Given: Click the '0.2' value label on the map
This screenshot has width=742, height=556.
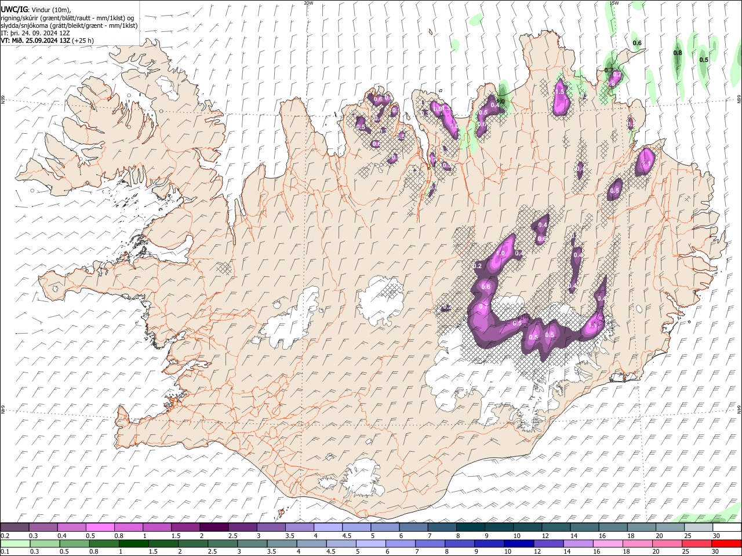Looking at the screenshot, I should (478, 266).
